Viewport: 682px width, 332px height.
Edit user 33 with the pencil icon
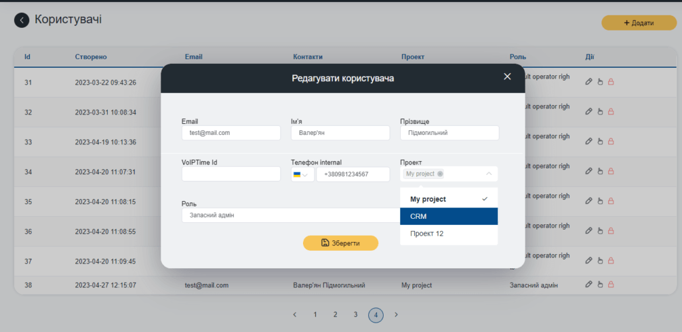589,141
